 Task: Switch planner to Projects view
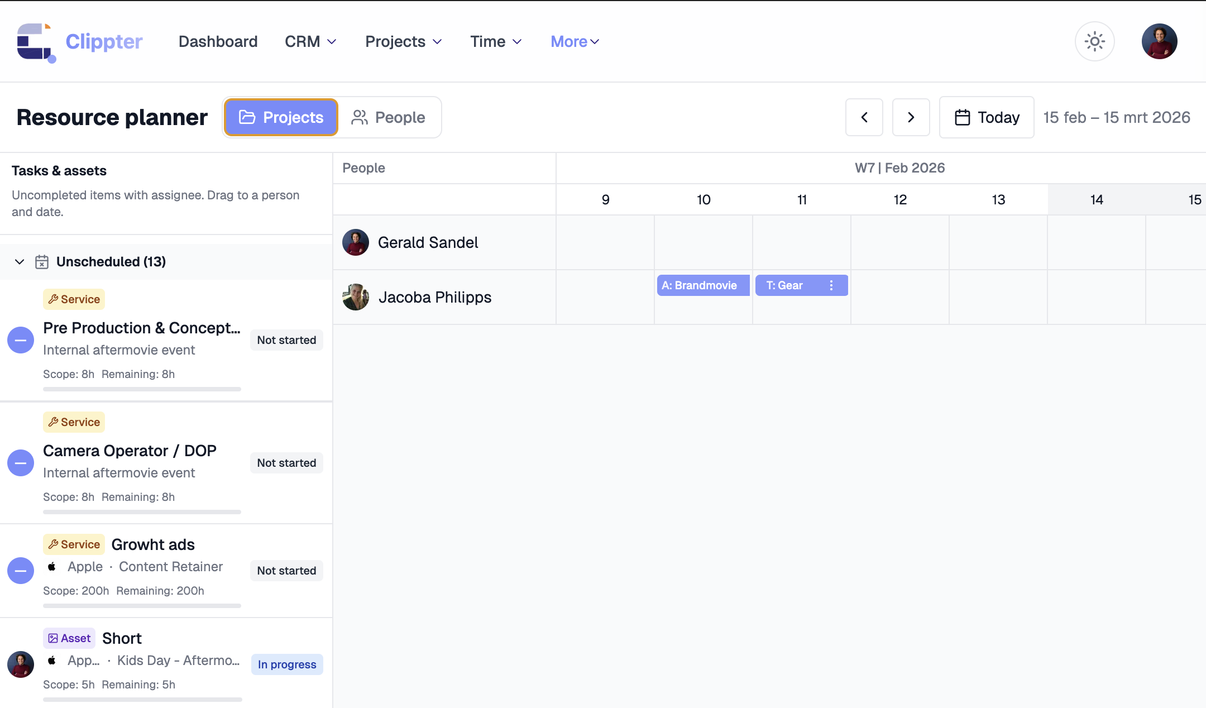point(281,117)
